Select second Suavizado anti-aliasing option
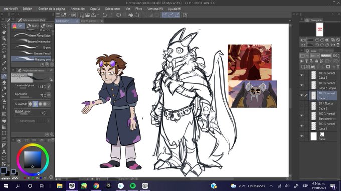 pos(35,104)
